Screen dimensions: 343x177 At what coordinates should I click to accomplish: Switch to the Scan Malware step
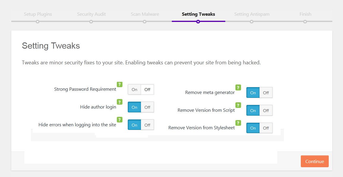coord(145,14)
